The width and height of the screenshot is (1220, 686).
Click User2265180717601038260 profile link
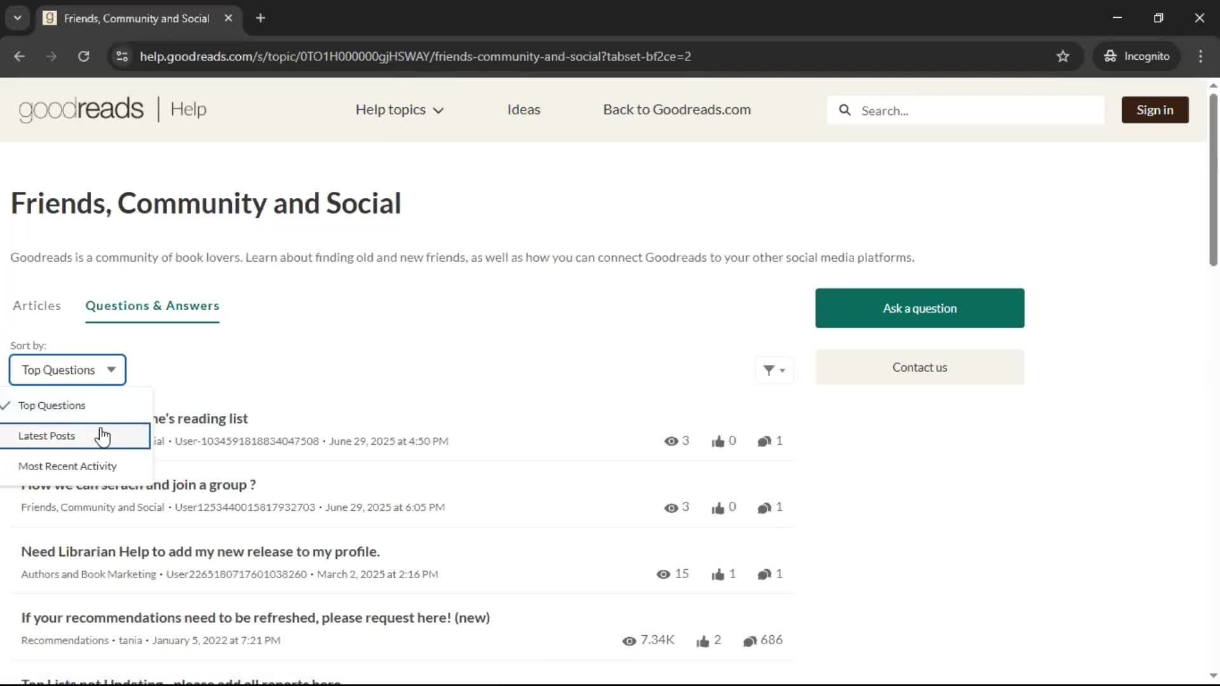236,574
